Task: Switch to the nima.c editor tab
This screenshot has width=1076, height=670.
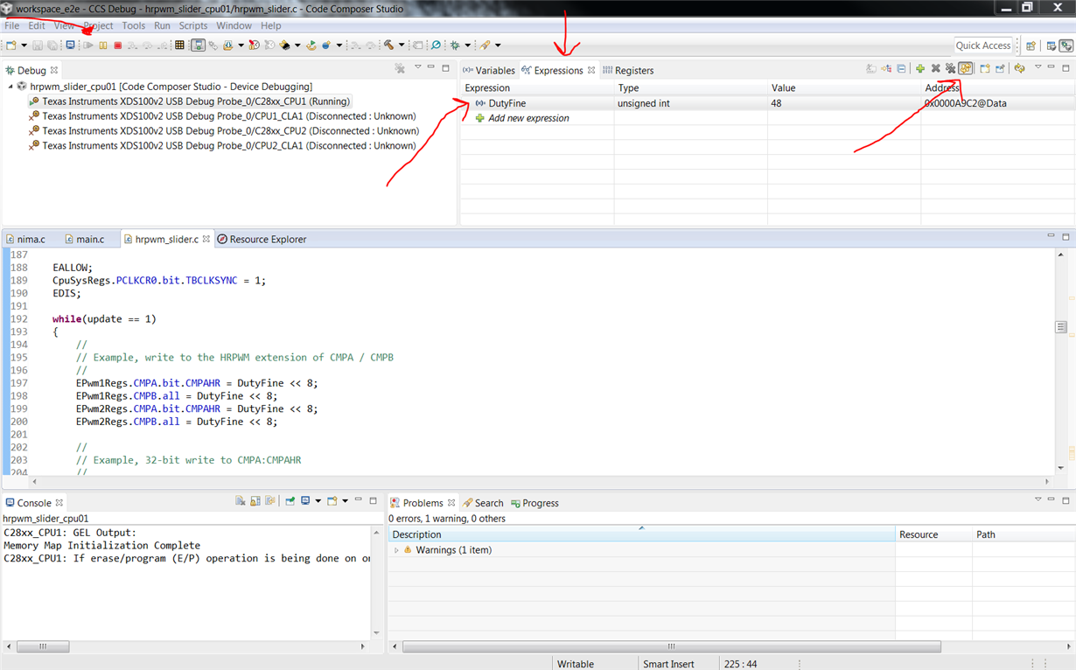Action: (25, 239)
